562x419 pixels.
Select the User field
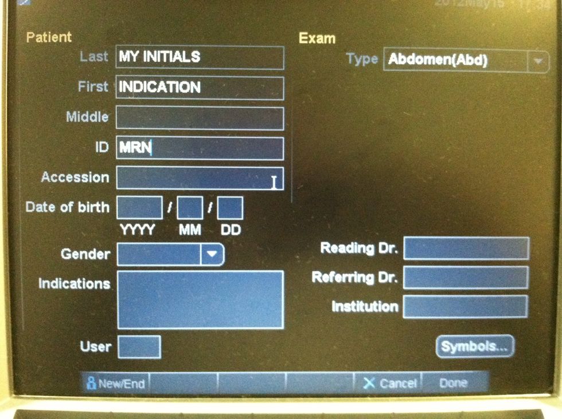[x=139, y=347]
